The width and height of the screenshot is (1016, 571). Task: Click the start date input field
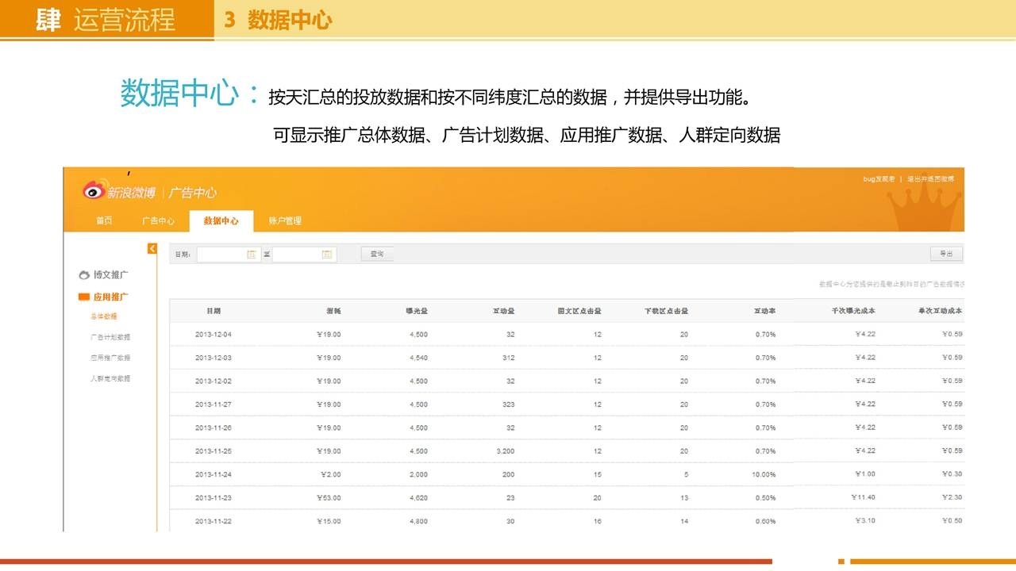pyautogui.click(x=221, y=255)
